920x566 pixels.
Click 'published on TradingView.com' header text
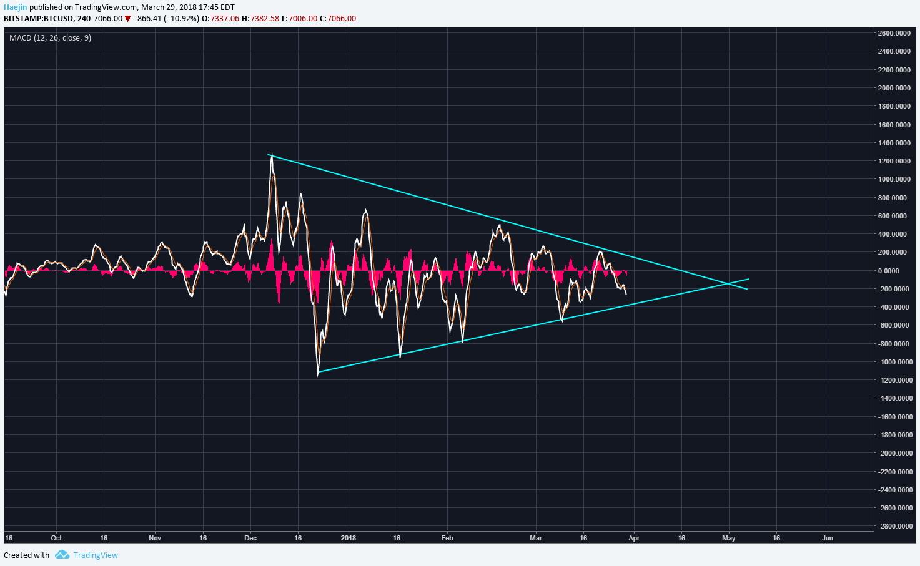point(84,7)
